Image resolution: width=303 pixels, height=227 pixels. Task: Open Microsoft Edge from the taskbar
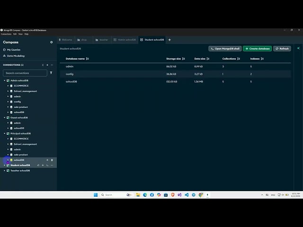click(x=145, y=195)
